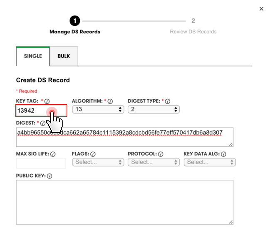Click the Digest Type info icon
This screenshot has width=270, height=234.
(168, 101)
